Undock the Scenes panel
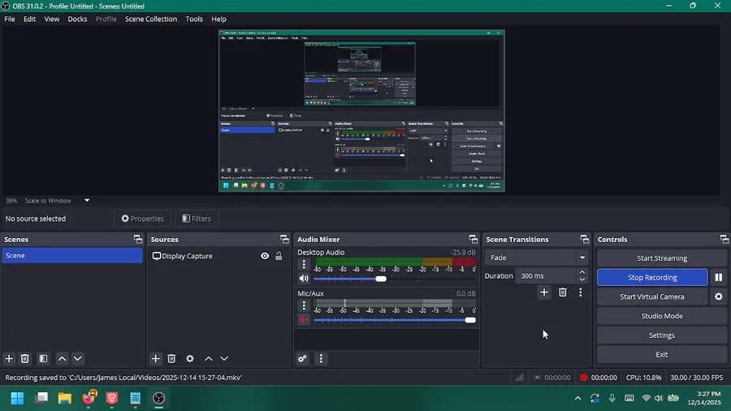This screenshot has height=411, width=731. [x=137, y=239]
